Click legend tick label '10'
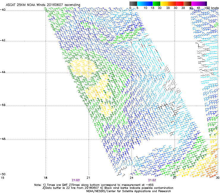 [x=145, y=8]
